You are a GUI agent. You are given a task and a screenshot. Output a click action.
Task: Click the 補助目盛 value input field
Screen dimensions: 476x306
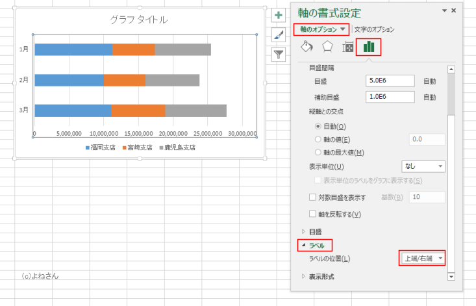390,97
